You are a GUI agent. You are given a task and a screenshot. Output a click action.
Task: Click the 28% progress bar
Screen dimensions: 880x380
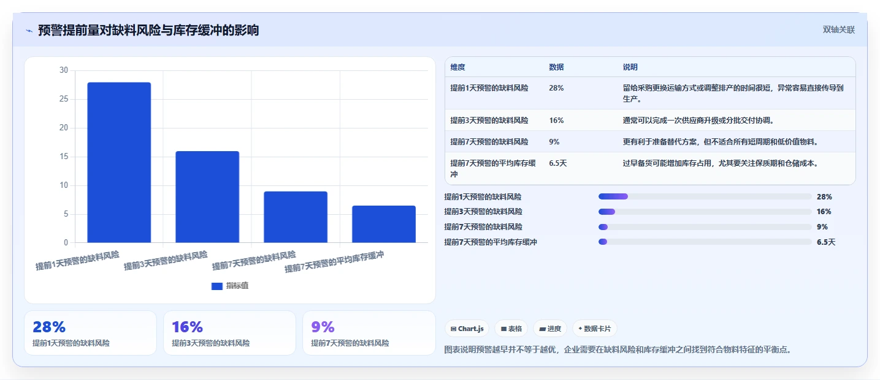tap(705, 196)
